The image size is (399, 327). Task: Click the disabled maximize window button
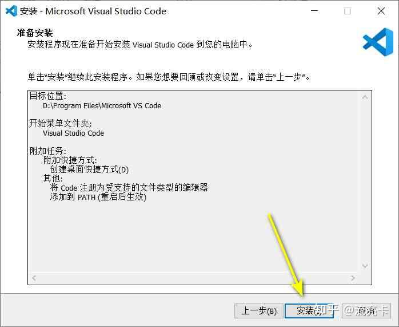click(348, 11)
